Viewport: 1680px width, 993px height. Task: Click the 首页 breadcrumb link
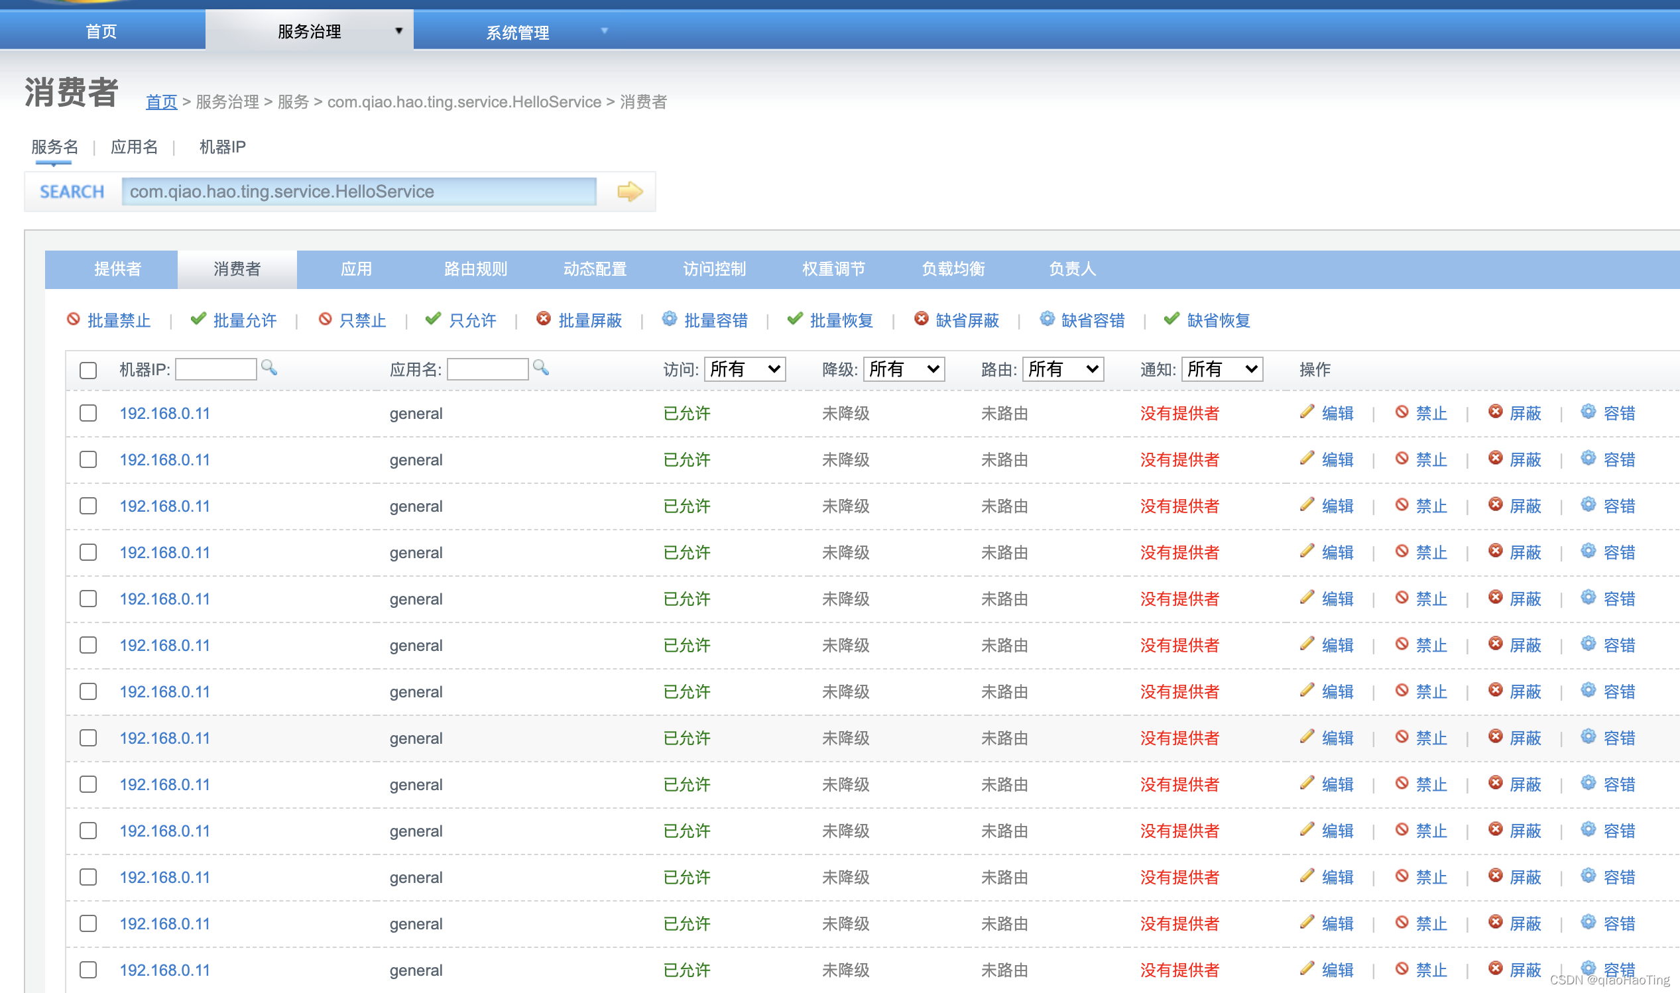click(x=161, y=101)
